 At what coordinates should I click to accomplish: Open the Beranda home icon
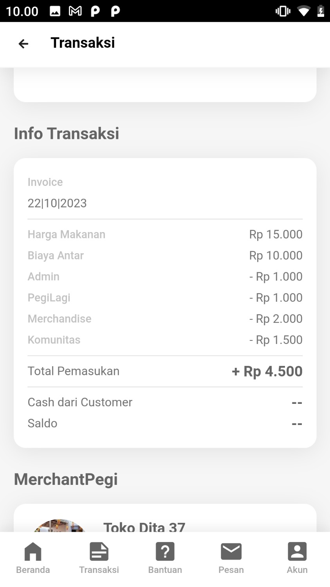coord(33,552)
